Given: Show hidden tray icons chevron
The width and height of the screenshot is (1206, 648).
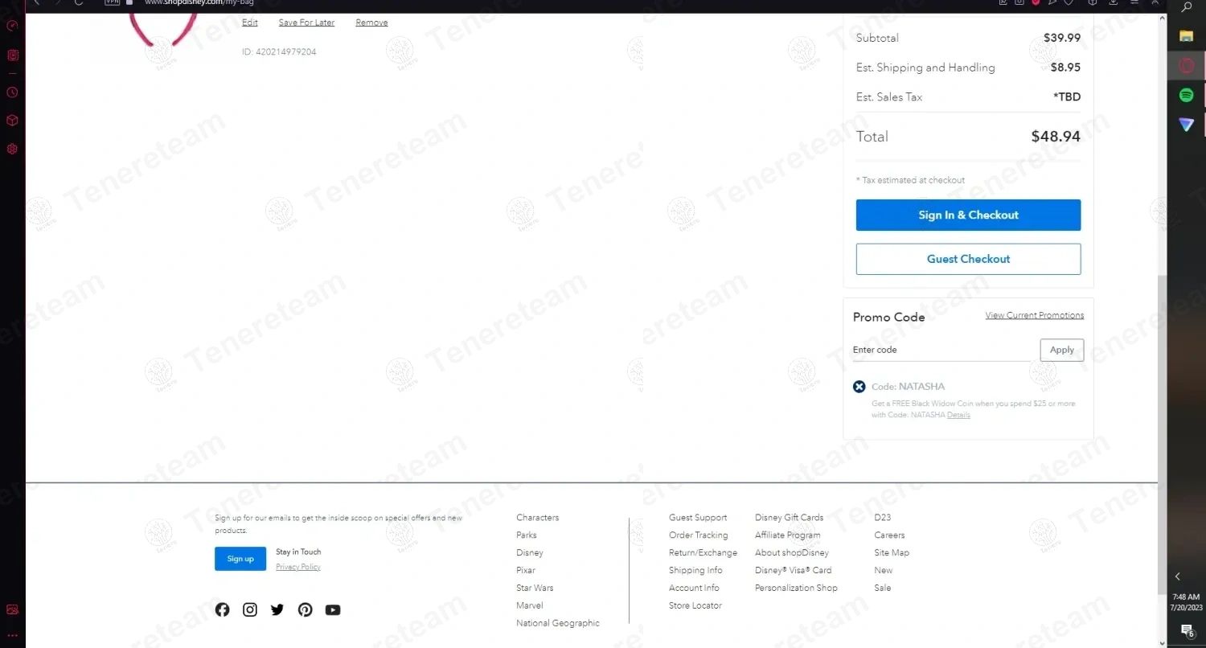Looking at the screenshot, I should (x=1178, y=576).
